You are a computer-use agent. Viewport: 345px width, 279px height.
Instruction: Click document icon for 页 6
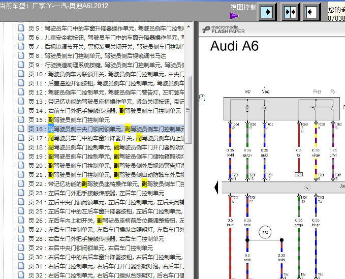21,38
